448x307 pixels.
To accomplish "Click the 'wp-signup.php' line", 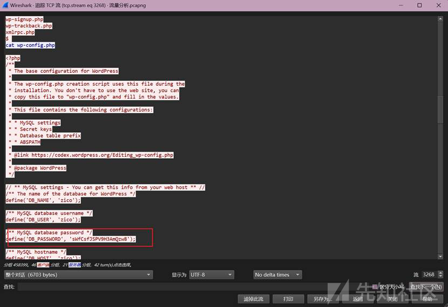I will (24, 19).
